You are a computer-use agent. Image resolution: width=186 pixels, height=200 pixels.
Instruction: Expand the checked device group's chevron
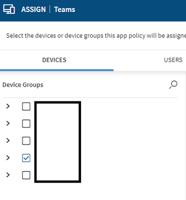[x=8, y=157]
